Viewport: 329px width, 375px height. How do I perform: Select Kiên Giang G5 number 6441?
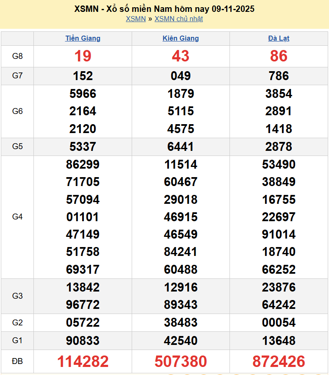[180, 147]
